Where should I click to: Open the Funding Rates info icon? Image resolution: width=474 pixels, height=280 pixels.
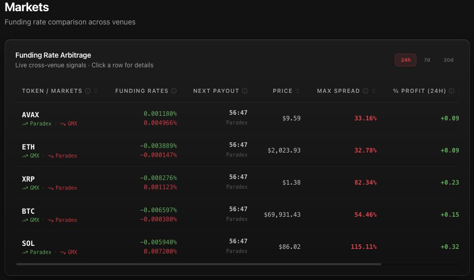click(174, 91)
